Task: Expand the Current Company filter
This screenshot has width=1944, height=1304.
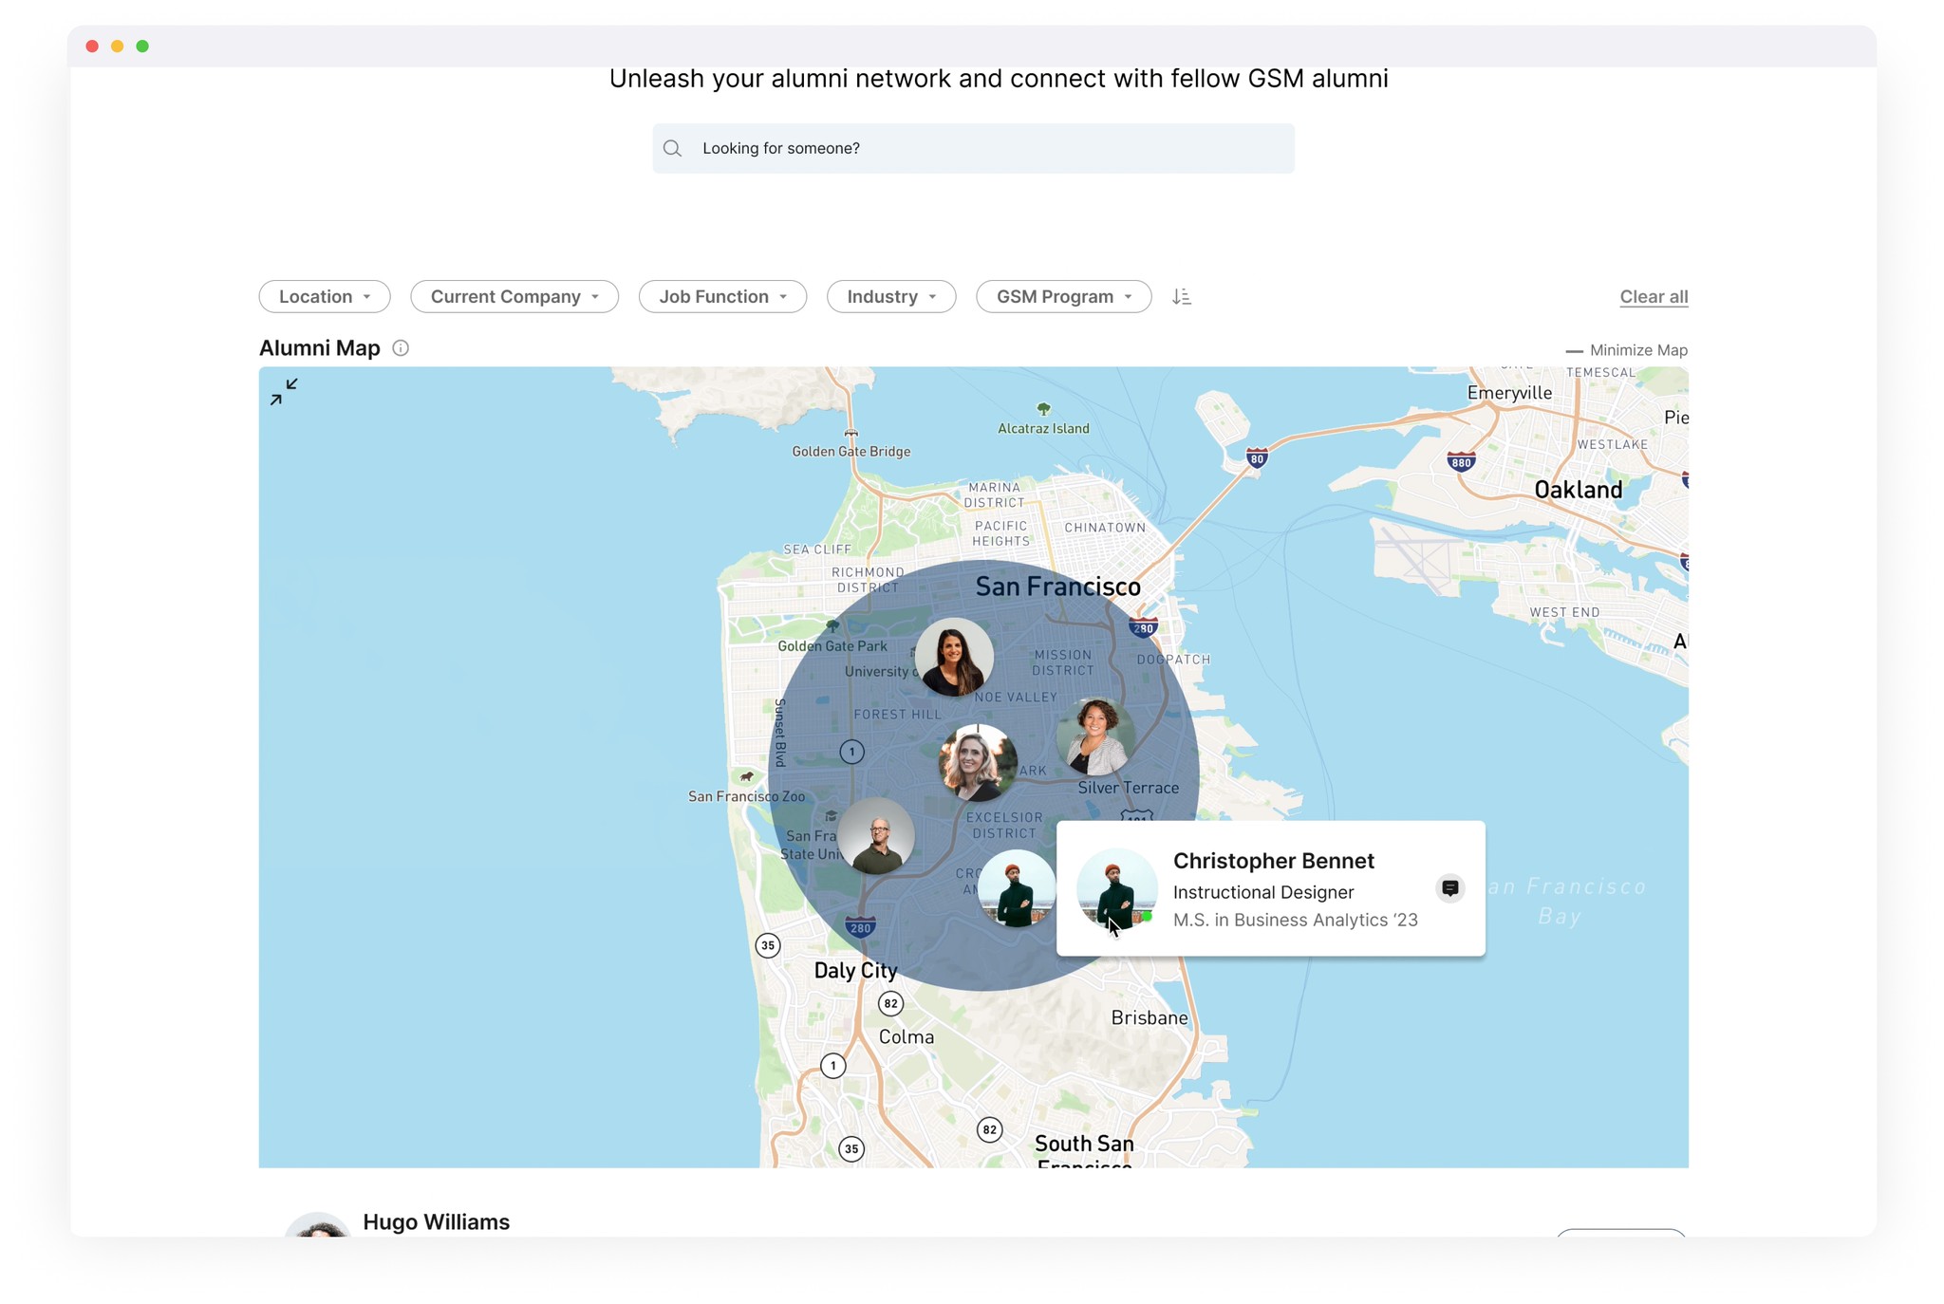Action: [514, 297]
